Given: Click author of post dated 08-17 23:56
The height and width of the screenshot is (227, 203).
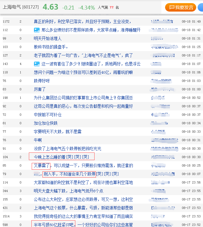Looking at the screenshot, I should pos(160,183).
